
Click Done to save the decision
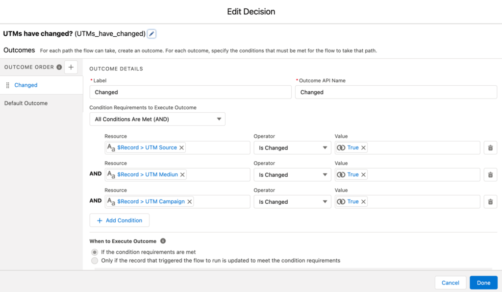tap(483, 283)
